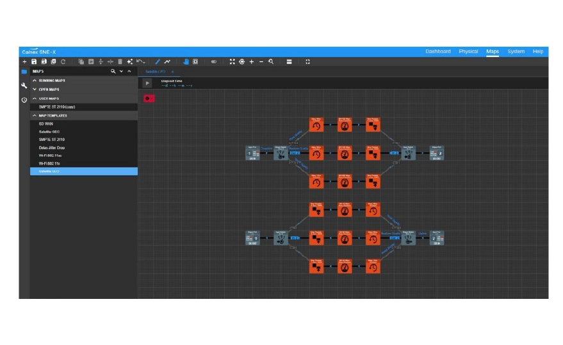Toggle the switch icon in toolbar

[x=214, y=61]
